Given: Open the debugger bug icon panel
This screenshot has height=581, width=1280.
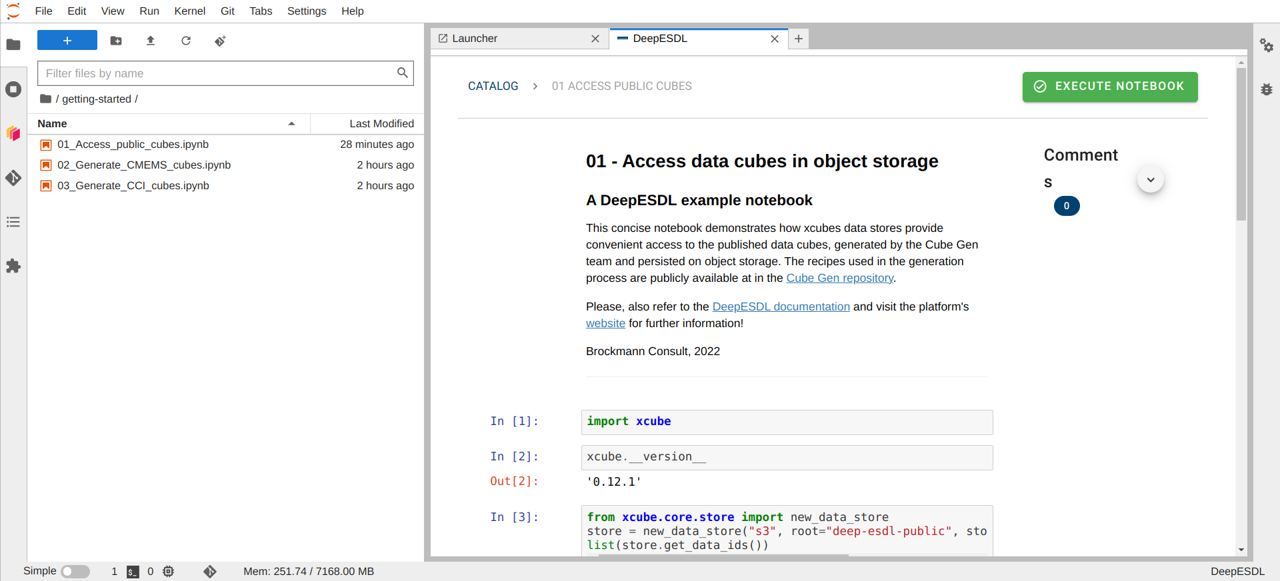Looking at the screenshot, I should 1267,89.
